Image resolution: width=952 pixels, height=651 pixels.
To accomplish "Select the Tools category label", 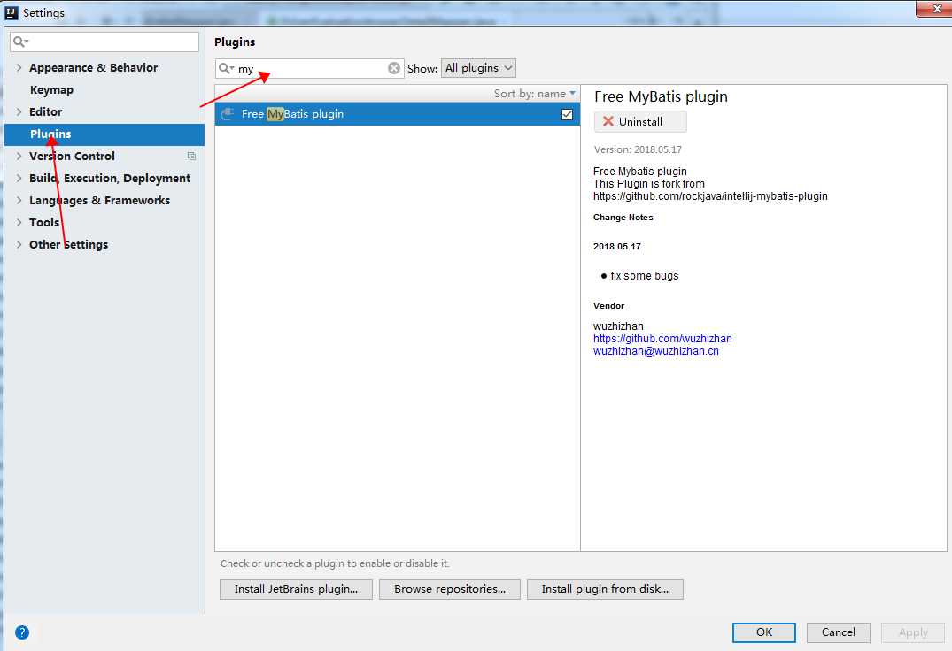I will 44,222.
